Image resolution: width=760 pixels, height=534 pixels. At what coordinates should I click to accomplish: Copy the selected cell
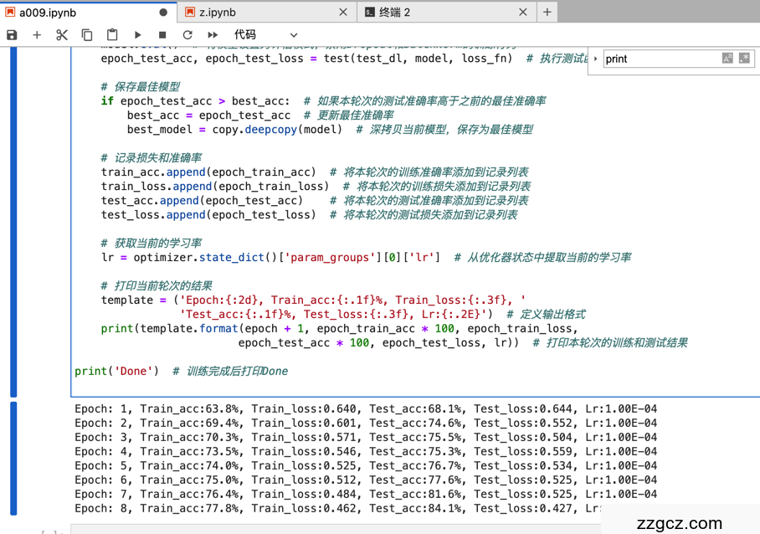pyautogui.click(x=85, y=35)
